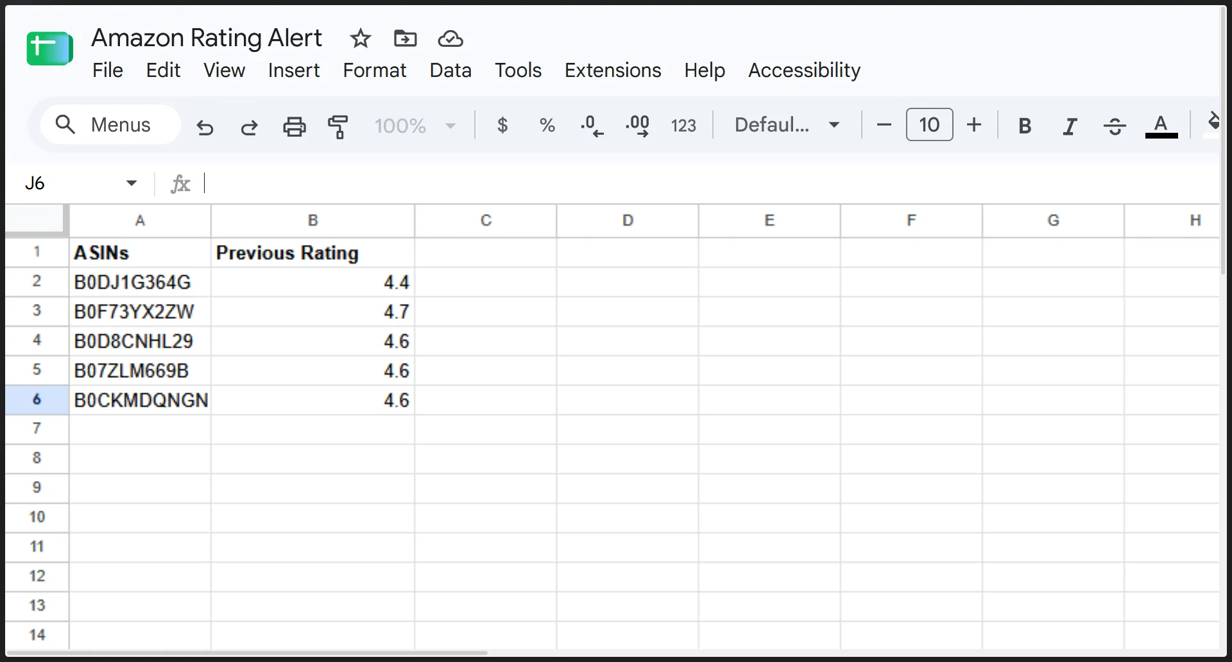The image size is (1232, 662).
Task: Decrease font size with minus button
Action: coord(884,124)
